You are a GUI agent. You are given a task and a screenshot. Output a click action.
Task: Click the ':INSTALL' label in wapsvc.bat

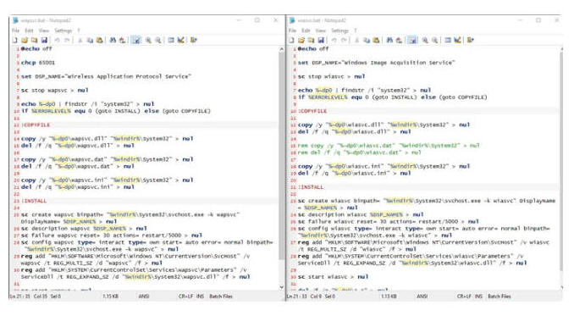(34, 201)
